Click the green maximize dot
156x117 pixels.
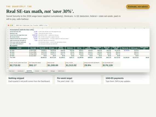12,25
